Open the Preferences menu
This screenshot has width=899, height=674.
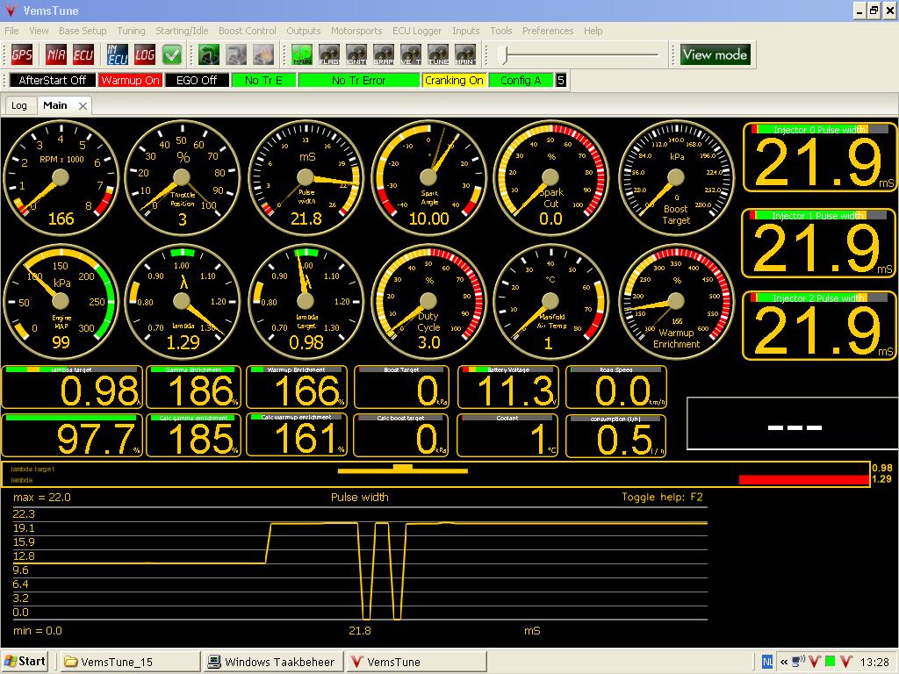(x=548, y=31)
